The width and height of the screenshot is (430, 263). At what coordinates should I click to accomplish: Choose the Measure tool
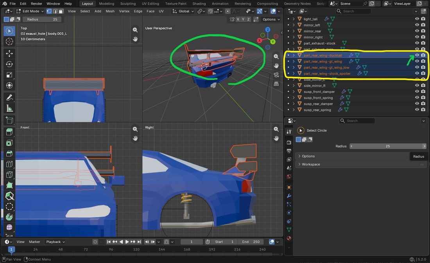pos(9,108)
